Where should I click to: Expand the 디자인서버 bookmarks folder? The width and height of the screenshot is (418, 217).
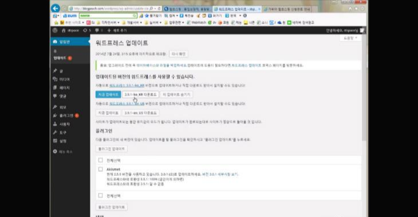point(108,23)
